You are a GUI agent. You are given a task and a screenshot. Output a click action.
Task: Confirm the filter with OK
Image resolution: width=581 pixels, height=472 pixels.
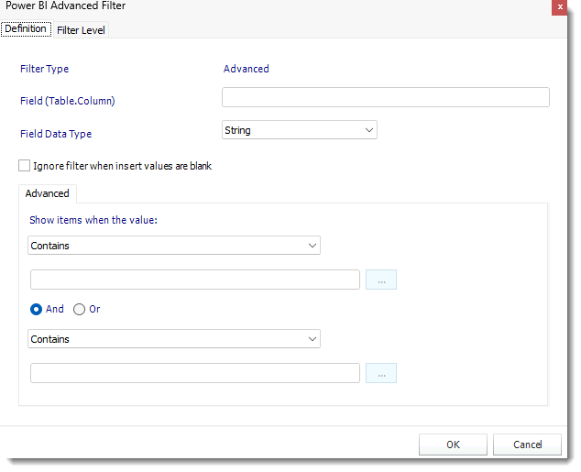tap(453, 445)
